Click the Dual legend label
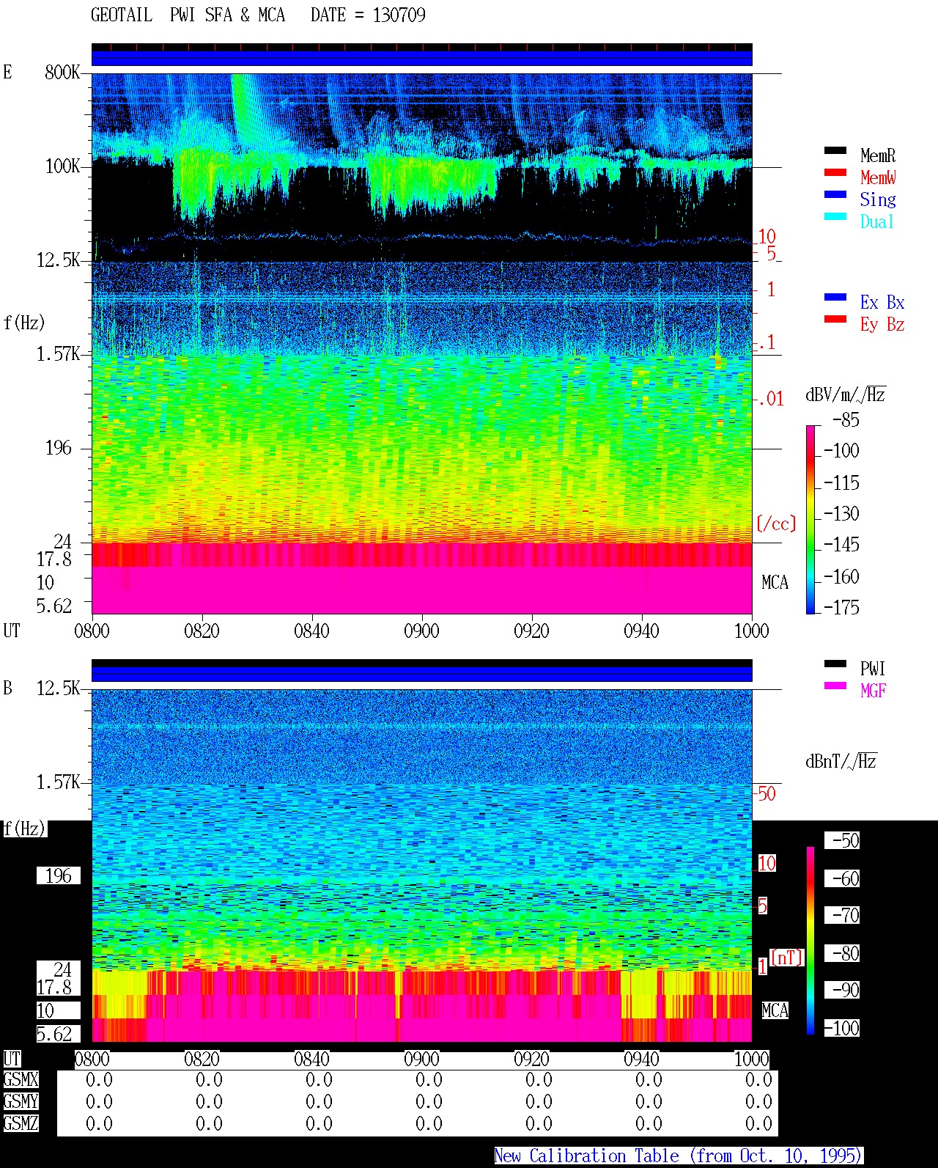 (x=878, y=221)
